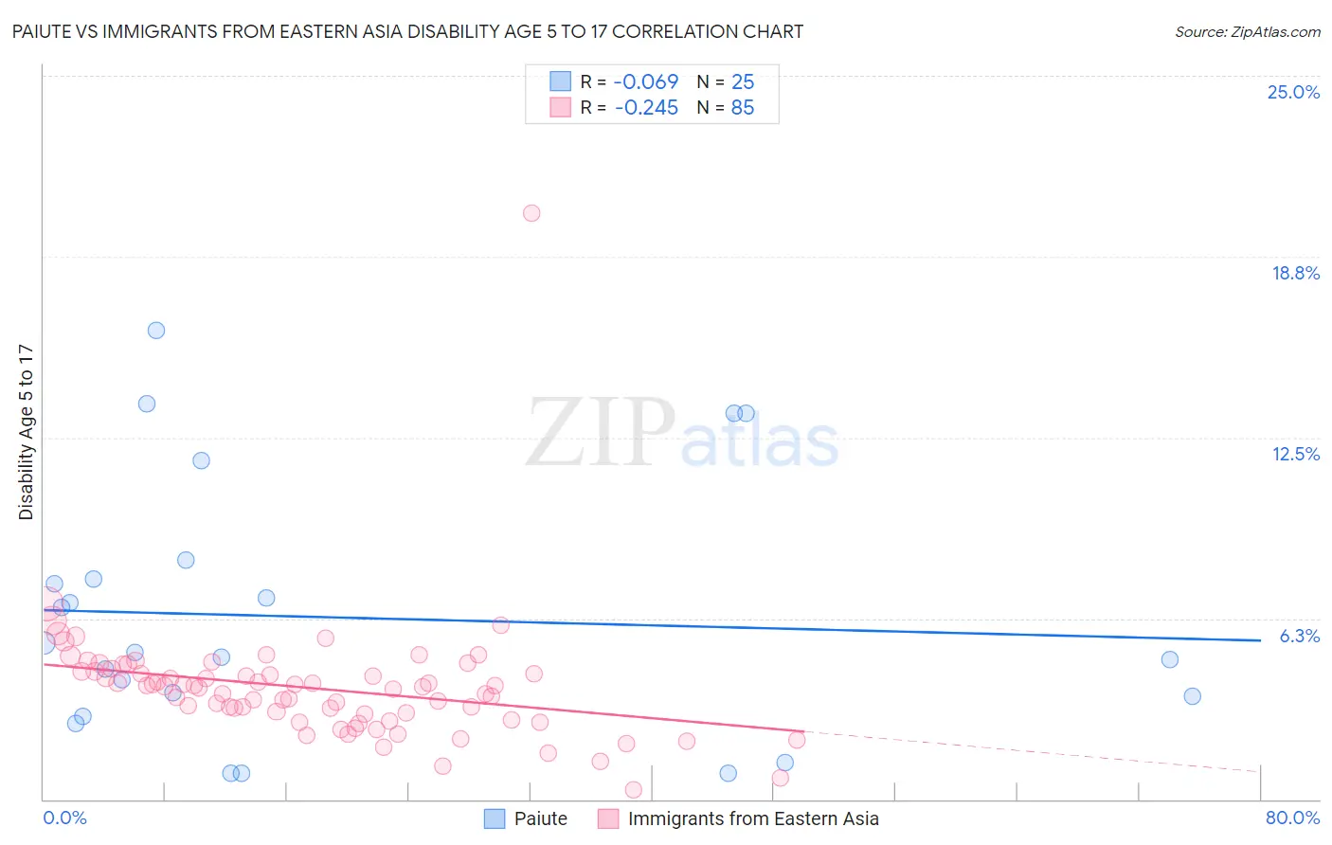Select the Immigrants from Eastern Asia legend label
Image resolution: width=1332 pixels, height=845 pixels.
click(753, 818)
